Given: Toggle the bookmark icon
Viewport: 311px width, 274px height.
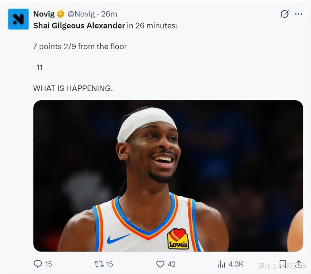Looking at the screenshot, I should (x=282, y=264).
